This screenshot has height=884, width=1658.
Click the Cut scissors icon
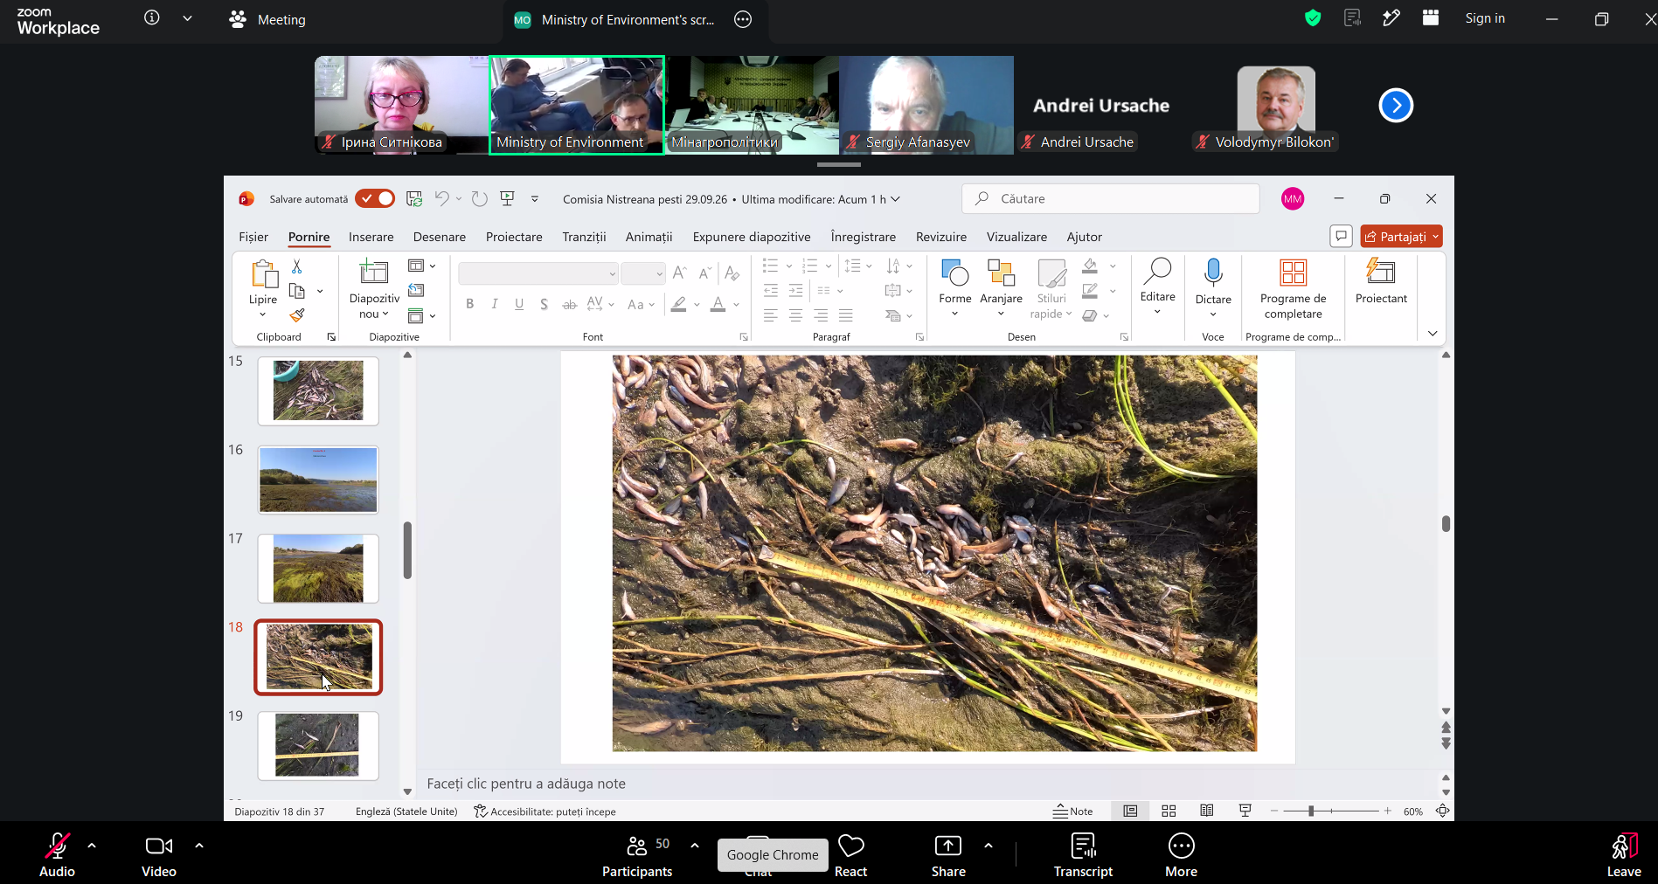297,266
